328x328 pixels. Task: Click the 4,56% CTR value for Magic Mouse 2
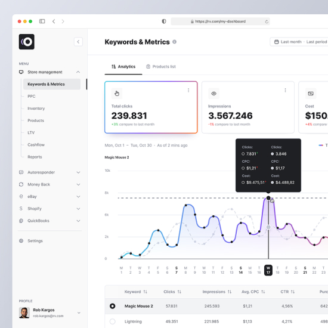click(287, 306)
